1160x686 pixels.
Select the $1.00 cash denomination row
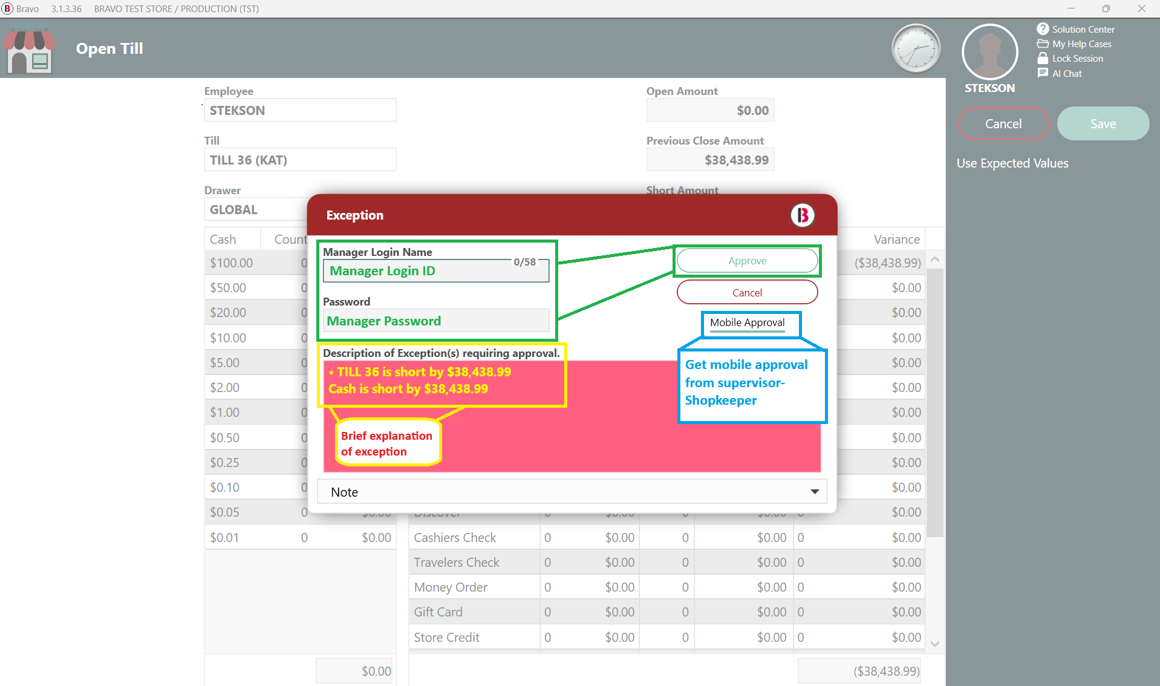[x=256, y=412]
